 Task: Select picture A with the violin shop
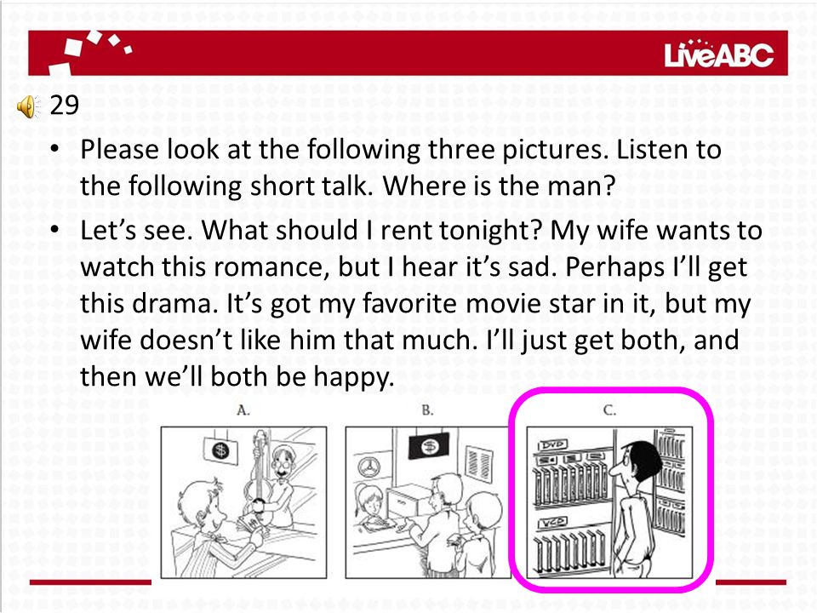click(243, 502)
